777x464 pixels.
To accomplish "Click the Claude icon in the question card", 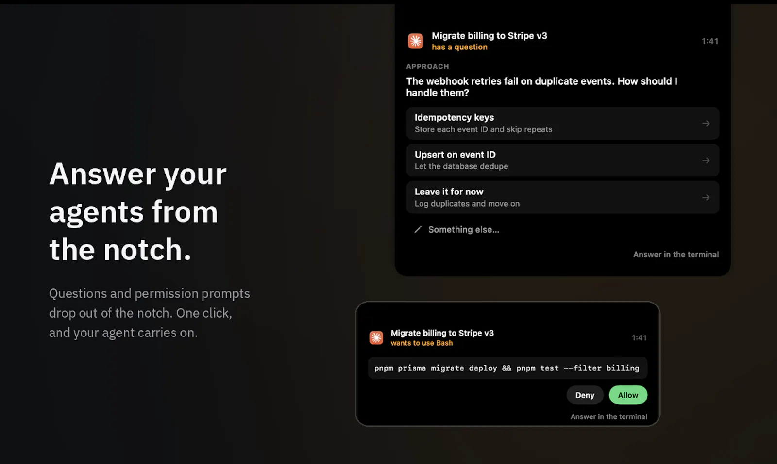I will 415,41.
